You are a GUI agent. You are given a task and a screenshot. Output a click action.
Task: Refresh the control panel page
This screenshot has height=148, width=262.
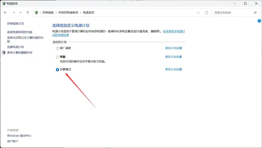pyautogui.click(x=206, y=13)
